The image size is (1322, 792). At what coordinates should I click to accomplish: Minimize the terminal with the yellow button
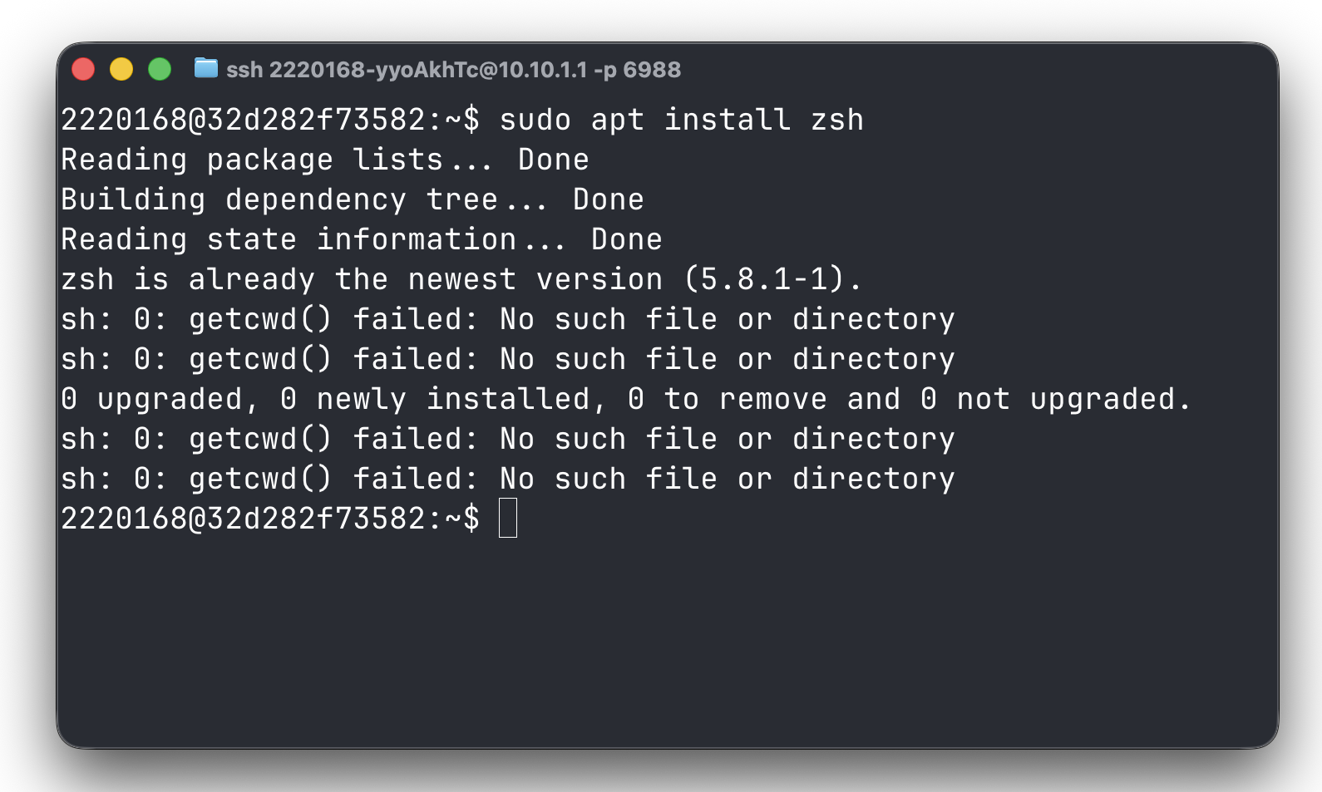pos(121,69)
